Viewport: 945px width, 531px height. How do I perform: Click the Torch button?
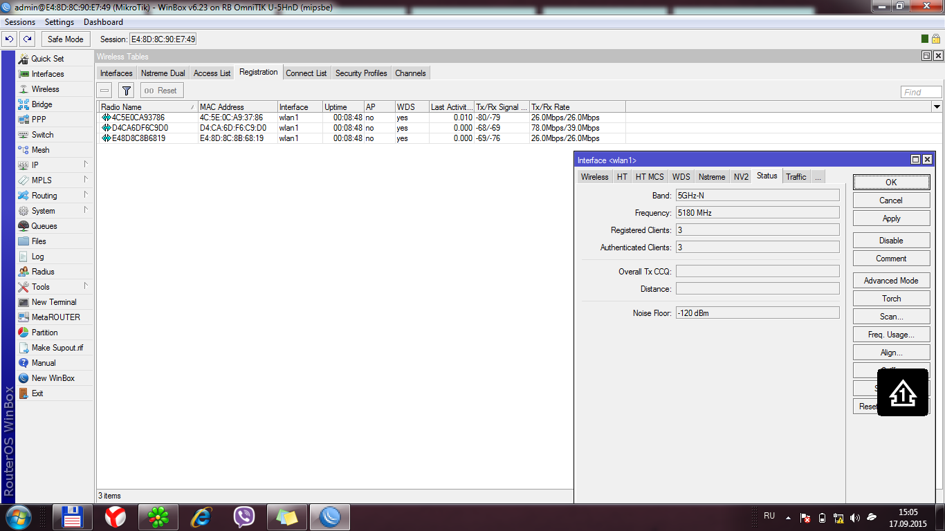891,299
